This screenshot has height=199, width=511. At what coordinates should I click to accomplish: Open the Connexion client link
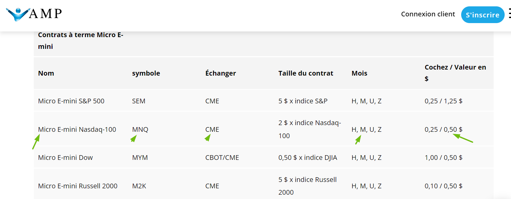pos(428,14)
